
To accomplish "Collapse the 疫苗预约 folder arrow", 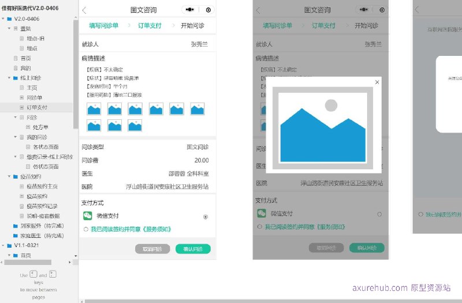I will [9, 176].
